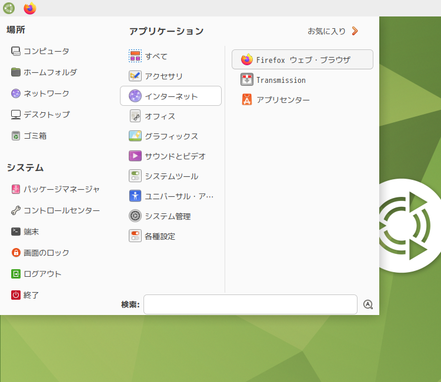Open コントロールセンター

pos(55,210)
